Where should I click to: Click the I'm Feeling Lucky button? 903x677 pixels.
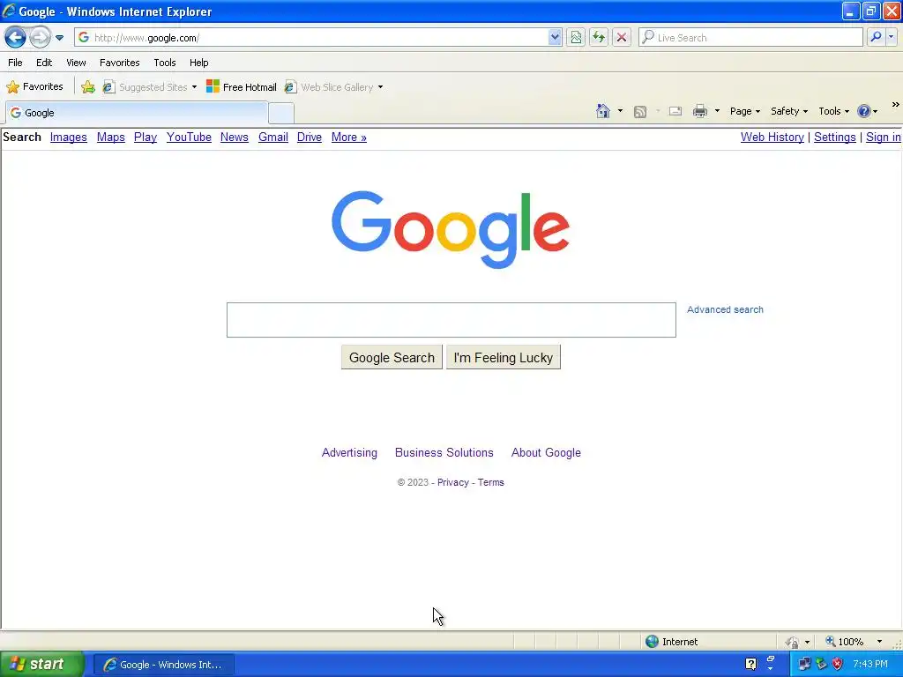point(504,358)
